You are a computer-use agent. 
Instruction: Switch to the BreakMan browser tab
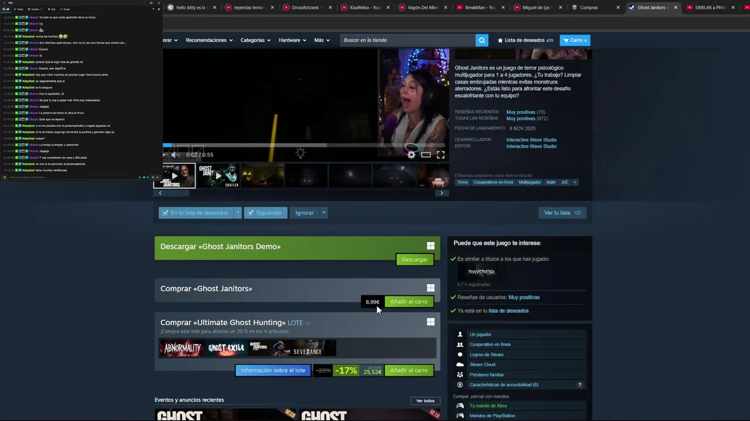480,8
